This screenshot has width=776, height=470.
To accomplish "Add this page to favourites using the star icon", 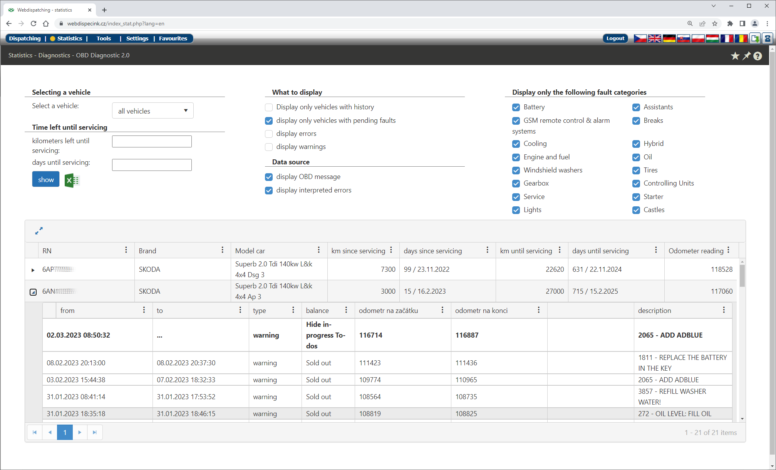I will pos(735,56).
